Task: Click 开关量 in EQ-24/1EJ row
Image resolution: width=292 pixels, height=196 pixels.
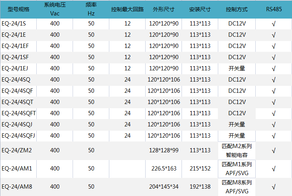Action: [x=237, y=68]
